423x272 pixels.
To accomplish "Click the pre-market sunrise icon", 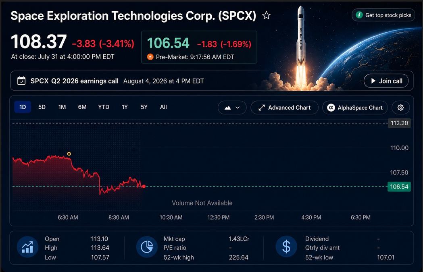I will pos(150,57).
